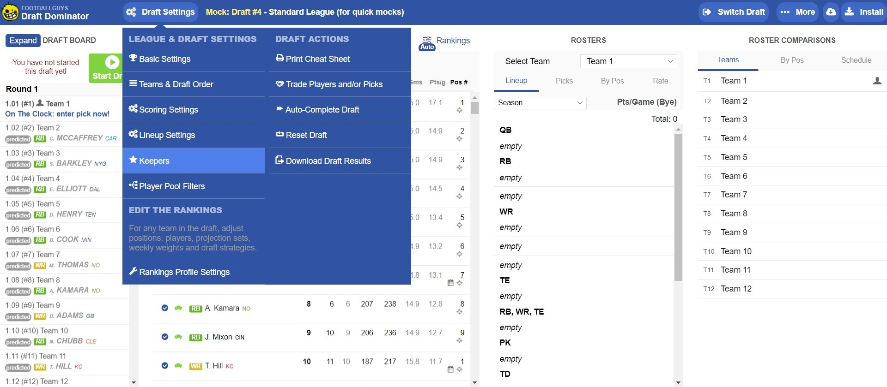887x387 pixels.
Task: Click the Switch Draft button
Action: [734, 12]
